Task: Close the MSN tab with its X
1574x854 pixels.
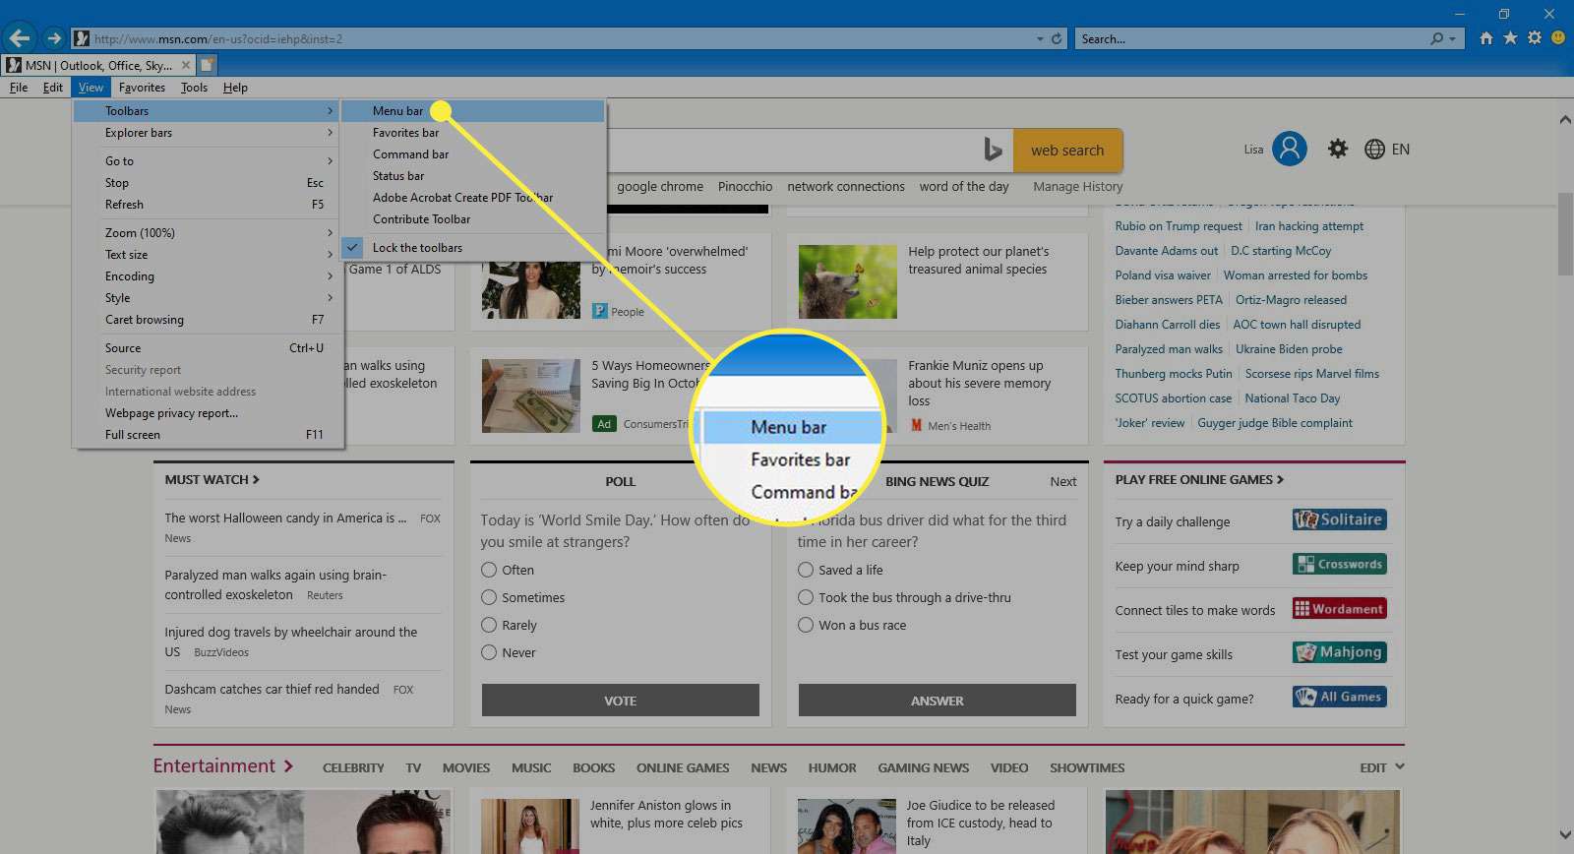Action: (186, 65)
